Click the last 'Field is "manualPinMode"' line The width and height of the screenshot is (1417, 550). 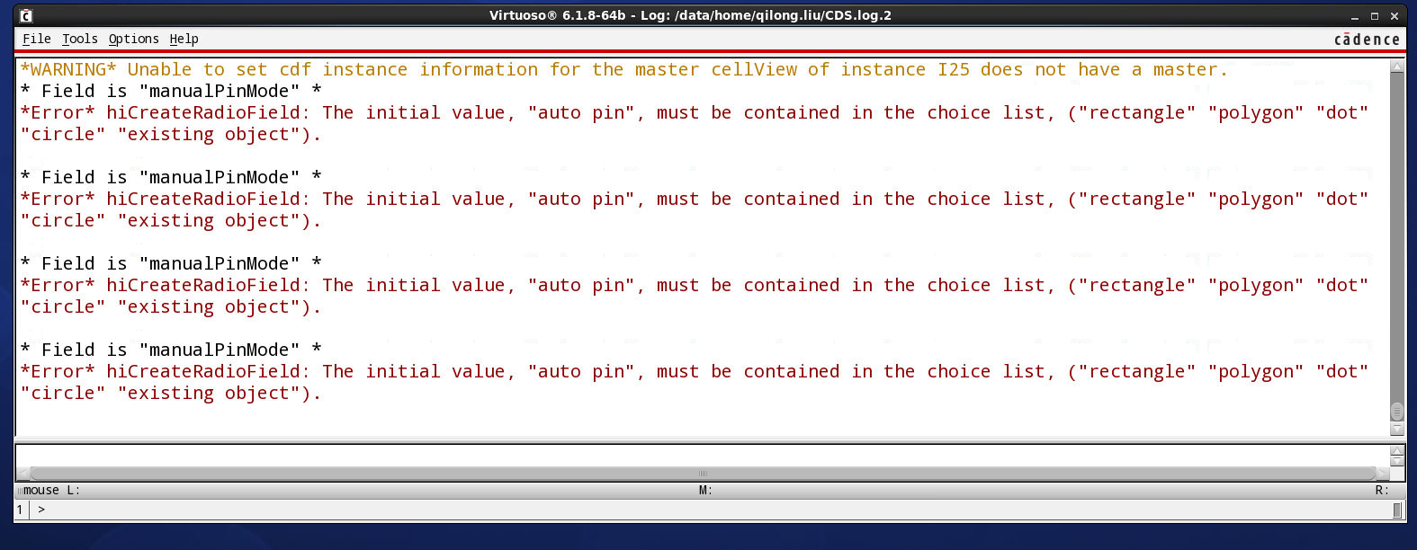171,350
